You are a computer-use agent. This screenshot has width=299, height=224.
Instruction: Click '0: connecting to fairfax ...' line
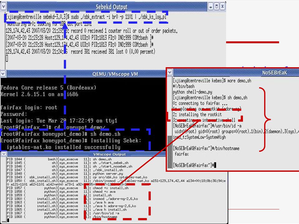point(200,103)
